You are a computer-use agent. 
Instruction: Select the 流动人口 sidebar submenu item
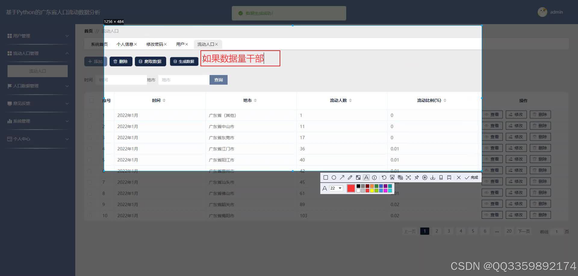click(x=38, y=71)
